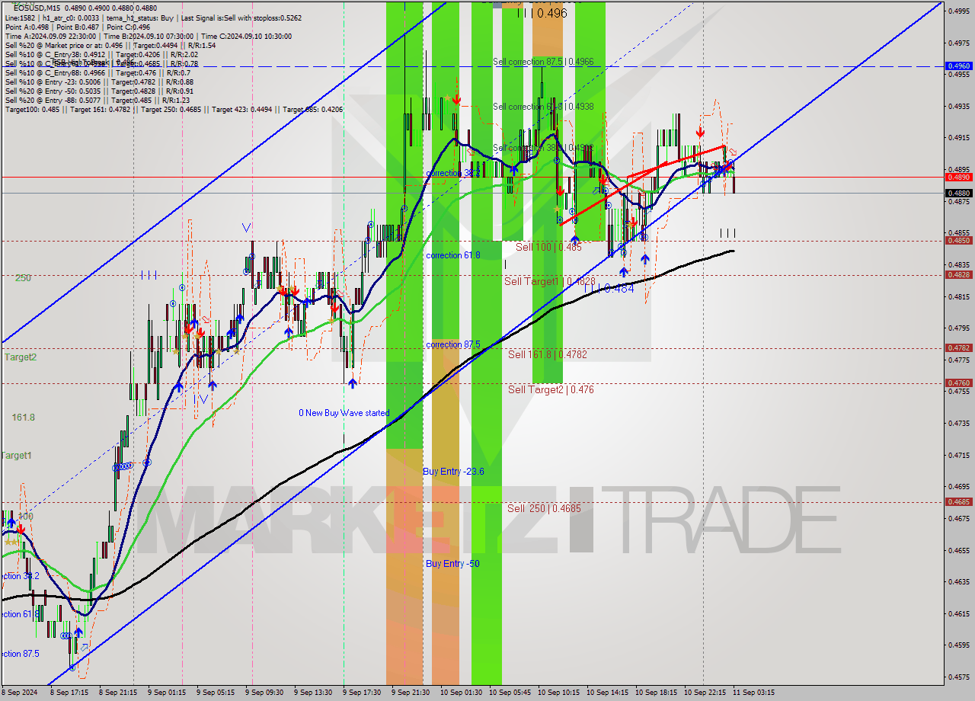
Task: Select the '8 Sep 21:15' time label
Action: [x=118, y=693]
